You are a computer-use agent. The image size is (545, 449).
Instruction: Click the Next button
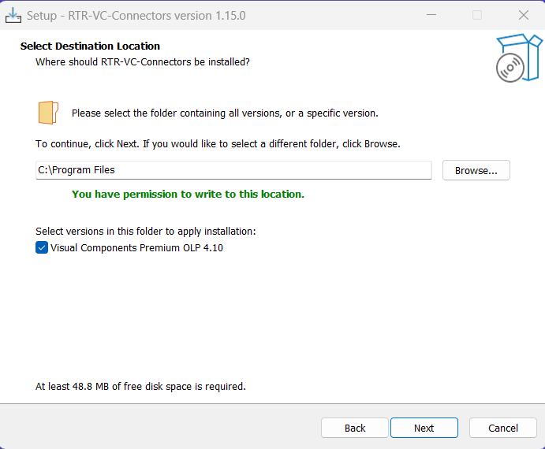tap(424, 428)
